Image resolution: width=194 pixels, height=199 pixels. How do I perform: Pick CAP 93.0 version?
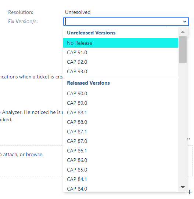121,71
